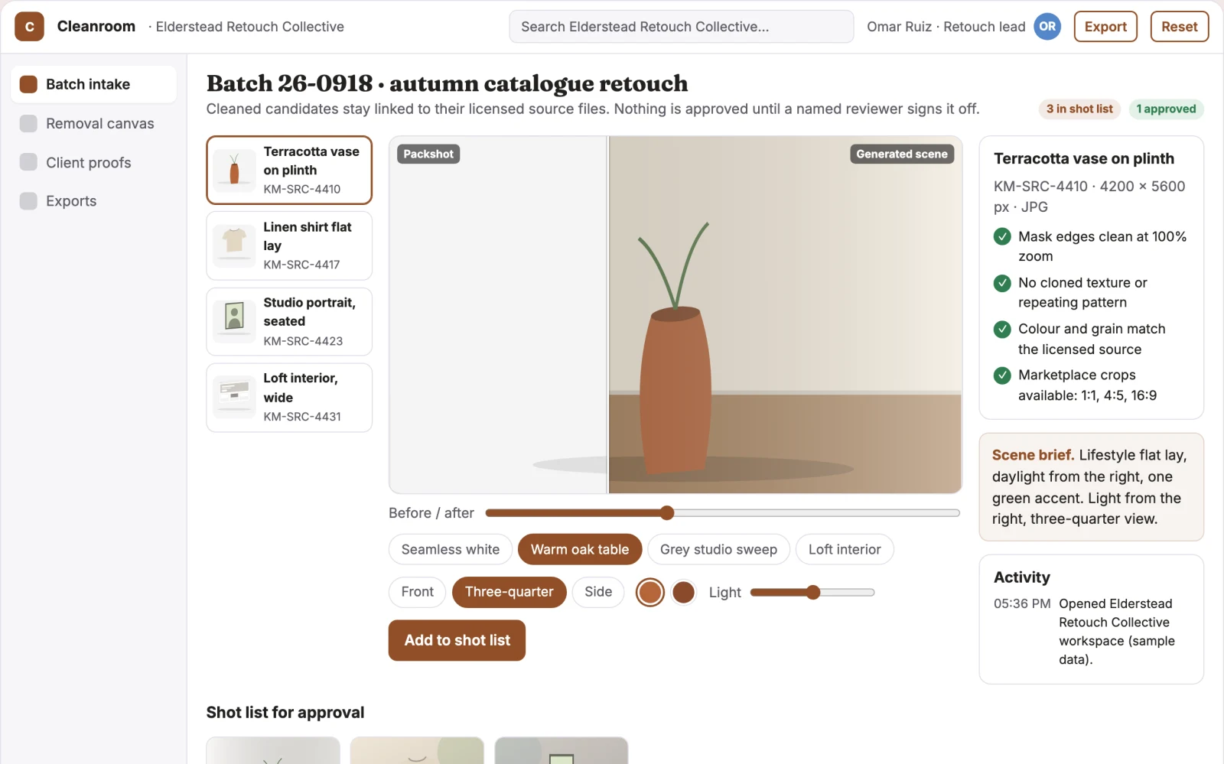Click the Marketplace crops checkmark icon
1224x764 pixels.
click(1002, 375)
